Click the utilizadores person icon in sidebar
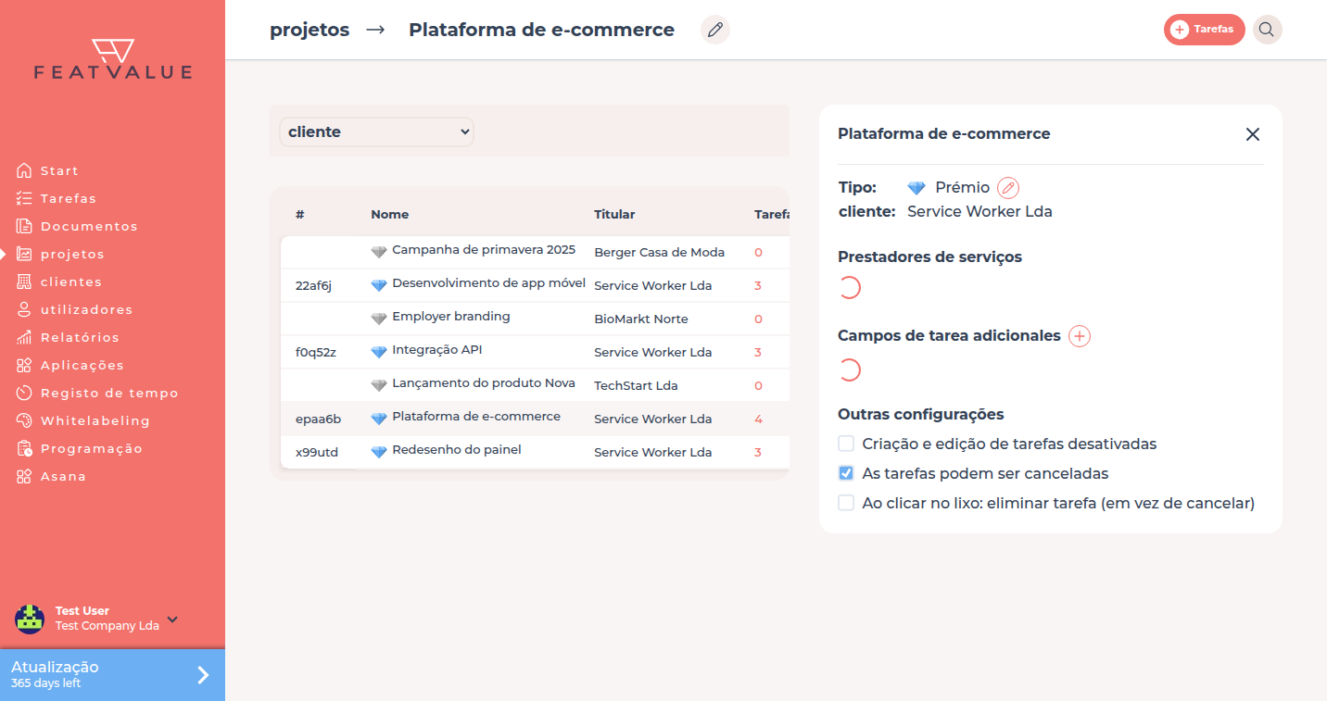 click(24, 309)
